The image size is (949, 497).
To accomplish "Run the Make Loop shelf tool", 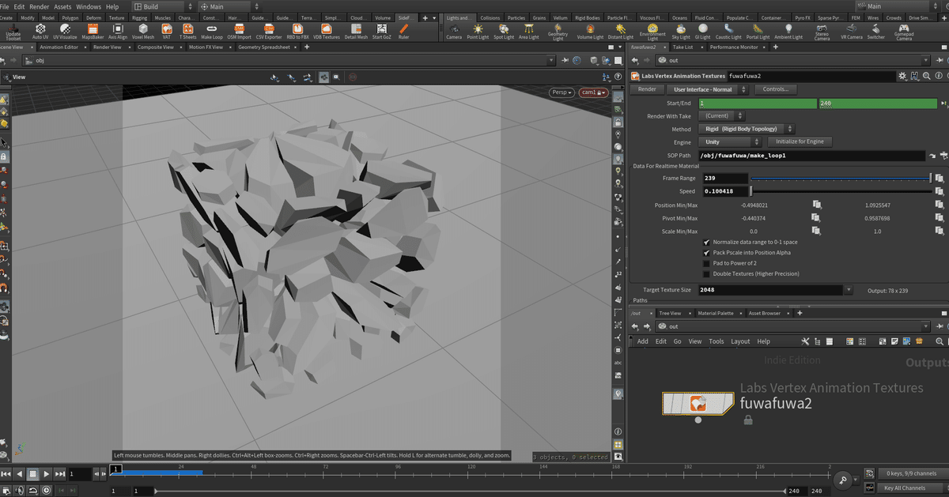I will click(212, 31).
